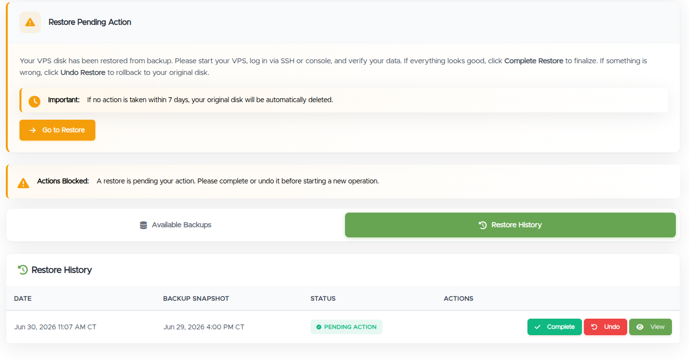This screenshot has width=689, height=360.
Task: Click the Restore Pending Action title
Action: click(x=90, y=22)
